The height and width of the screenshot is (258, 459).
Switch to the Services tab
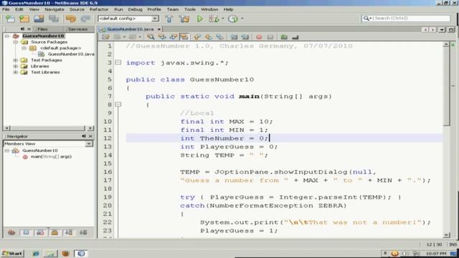pyautogui.click(x=78, y=29)
